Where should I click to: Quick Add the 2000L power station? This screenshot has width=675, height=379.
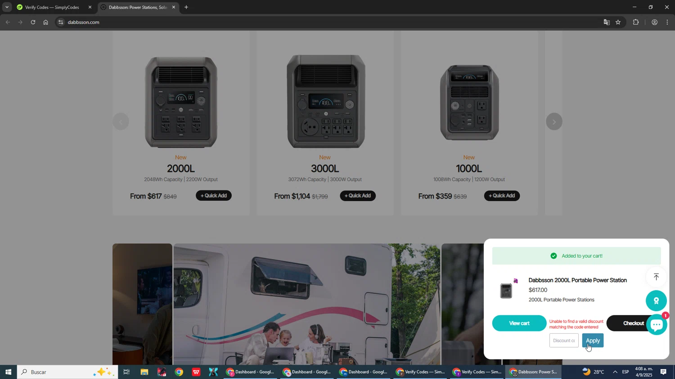click(x=213, y=195)
